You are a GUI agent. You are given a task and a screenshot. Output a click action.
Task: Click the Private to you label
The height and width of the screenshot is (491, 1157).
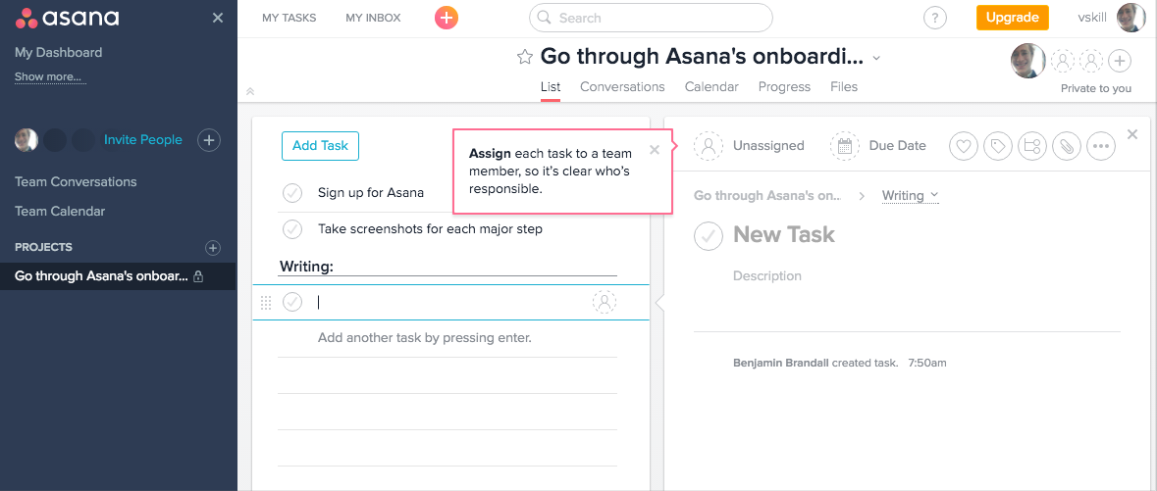coord(1096,88)
